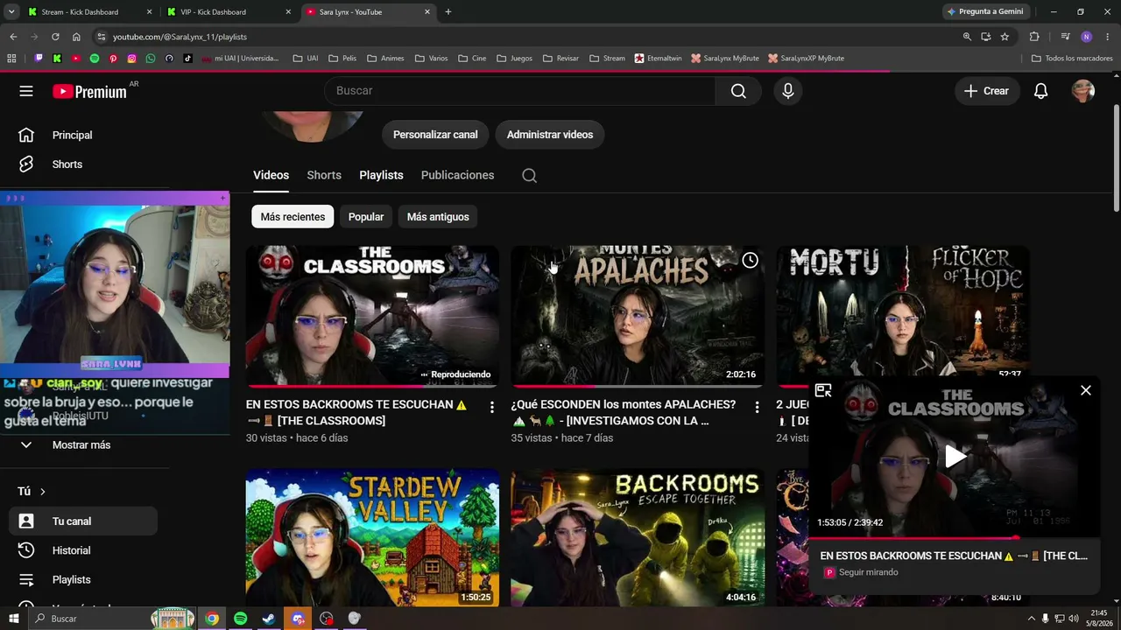This screenshot has height=630, width=1121.
Task: Open the Stardew Valley video thumbnail
Action: [x=372, y=537]
